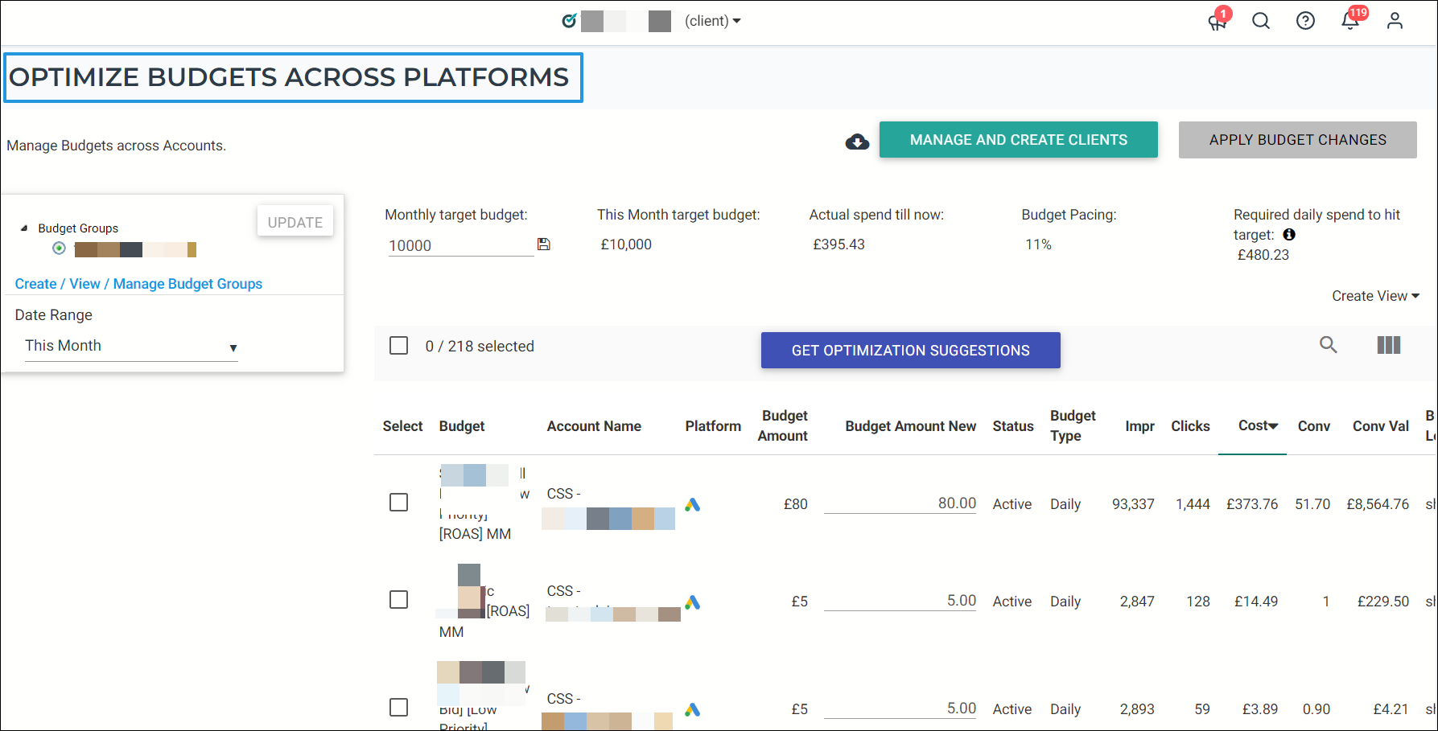Click the logo icon at top center
The image size is (1438, 731).
[x=569, y=21]
